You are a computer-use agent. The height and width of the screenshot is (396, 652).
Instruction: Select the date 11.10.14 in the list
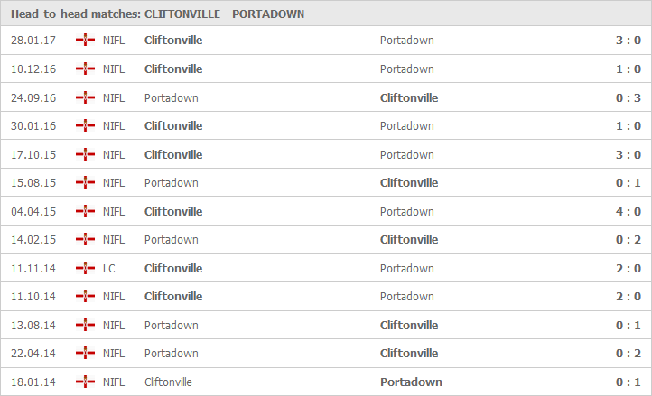[x=33, y=297]
